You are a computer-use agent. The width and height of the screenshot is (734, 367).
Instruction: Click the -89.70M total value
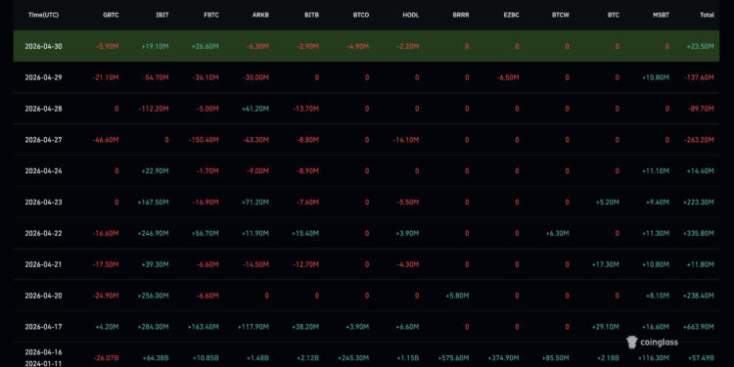(x=701, y=109)
